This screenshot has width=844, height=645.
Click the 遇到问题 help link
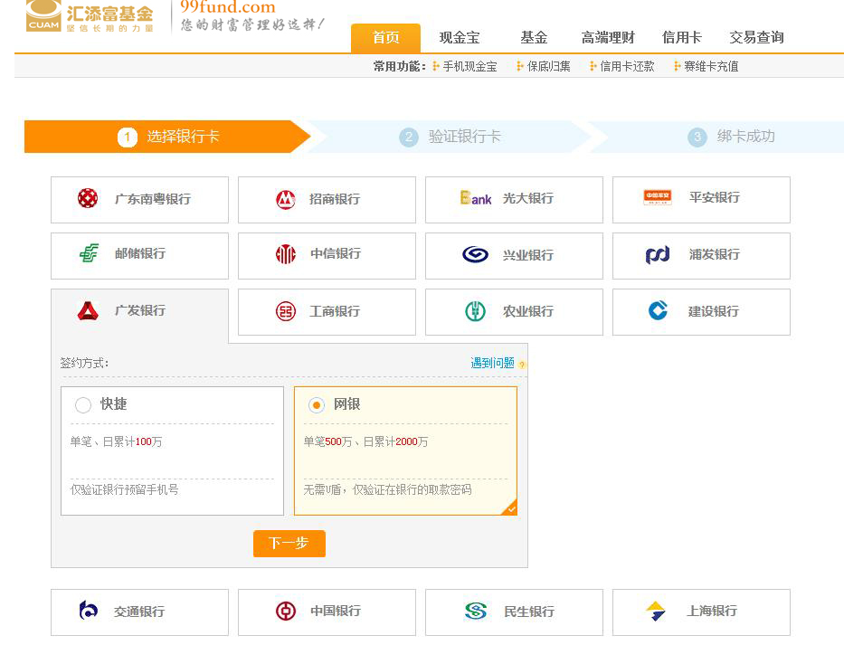click(492, 363)
